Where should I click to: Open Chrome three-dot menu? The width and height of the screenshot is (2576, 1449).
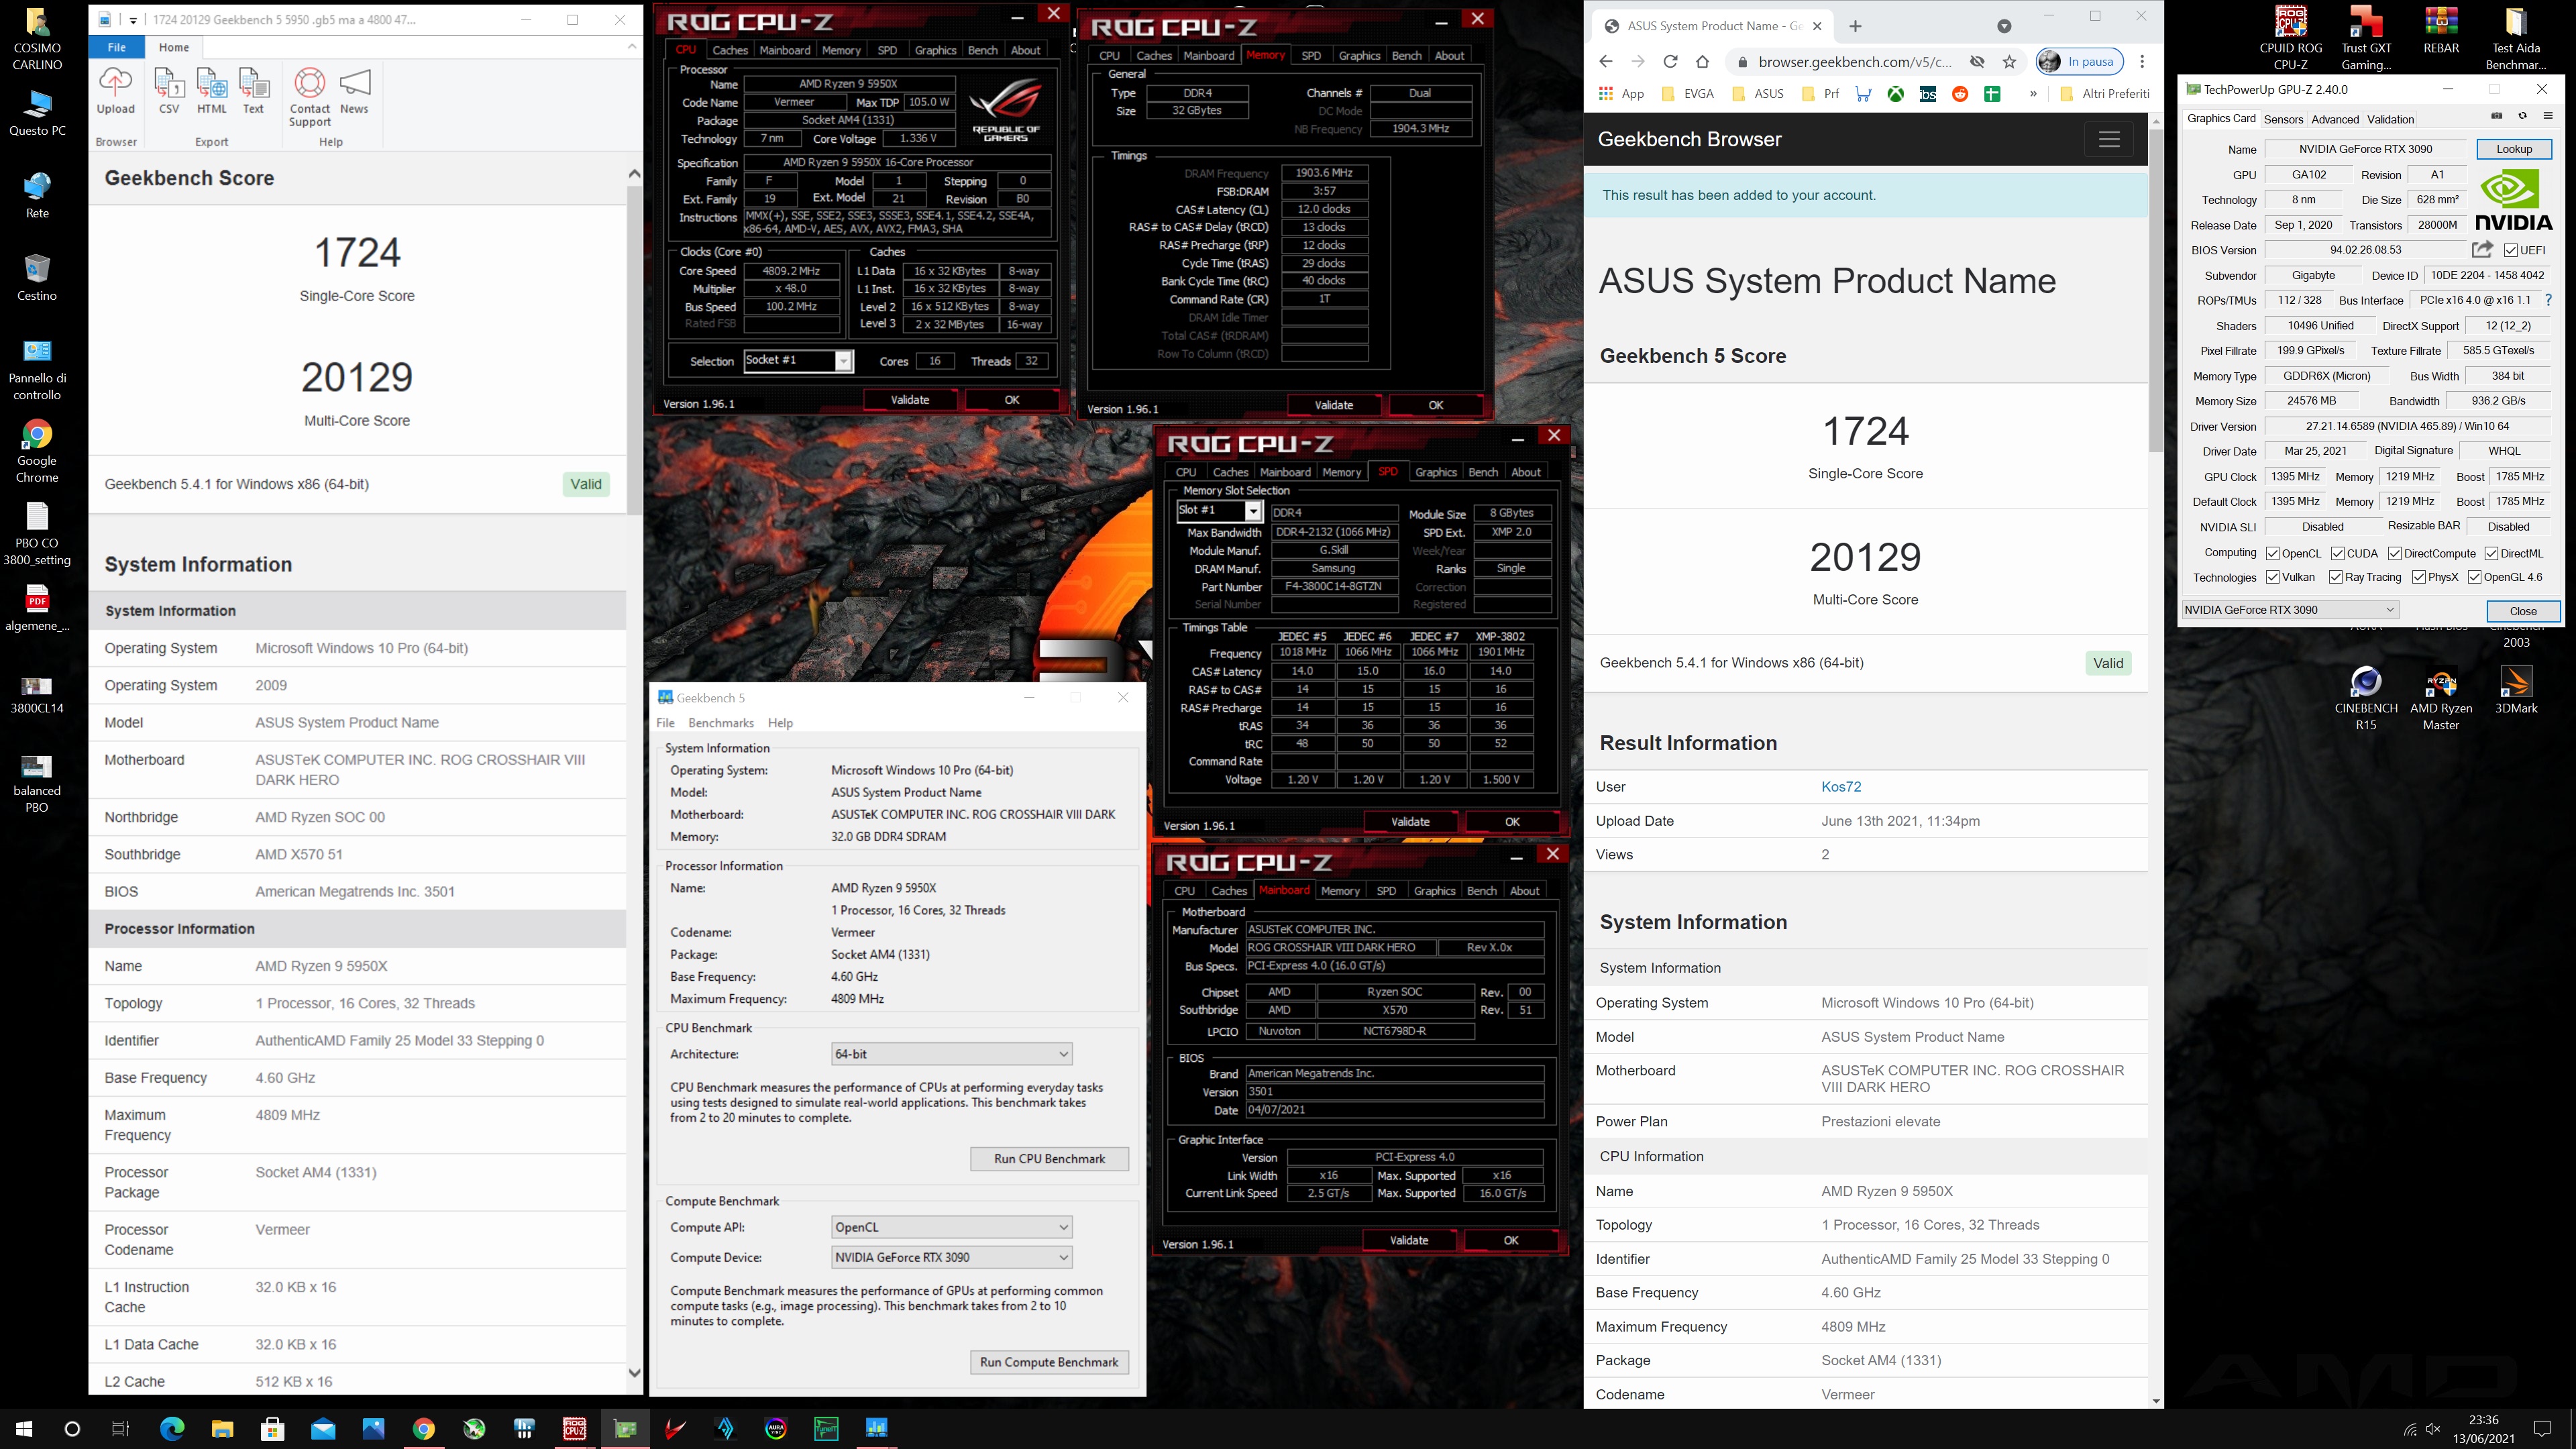coord(2142,62)
